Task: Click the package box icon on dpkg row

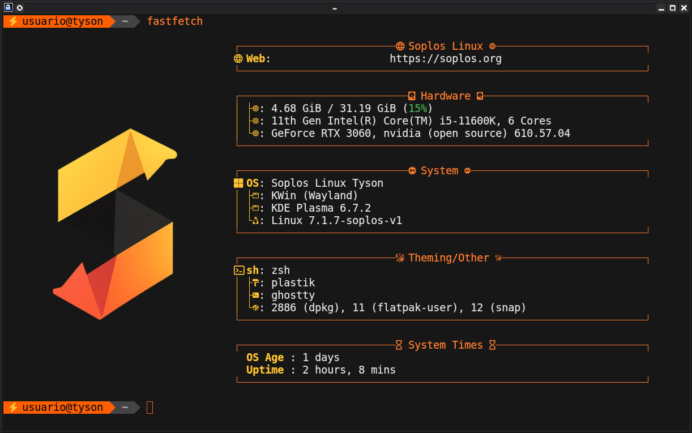Action: pos(255,308)
